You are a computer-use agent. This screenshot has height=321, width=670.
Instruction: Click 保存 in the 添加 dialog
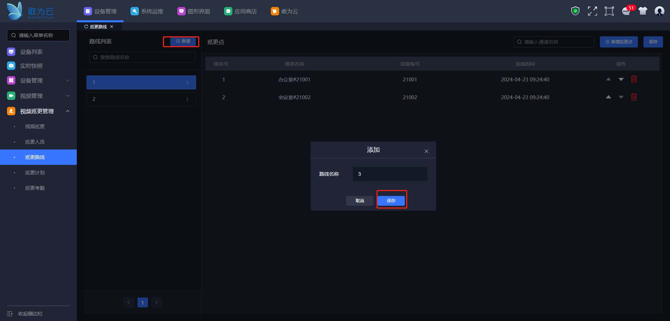391,201
